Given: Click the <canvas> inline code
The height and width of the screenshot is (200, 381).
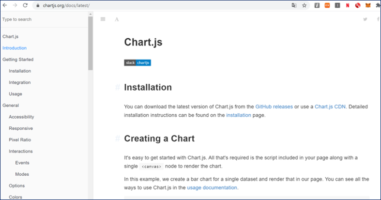Looking at the screenshot, I should pos(152,167).
